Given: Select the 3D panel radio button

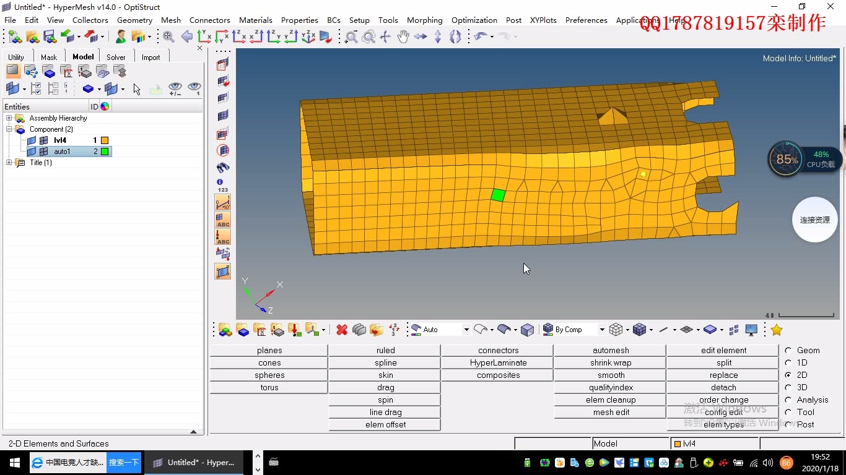Looking at the screenshot, I should pyautogui.click(x=788, y=387).
